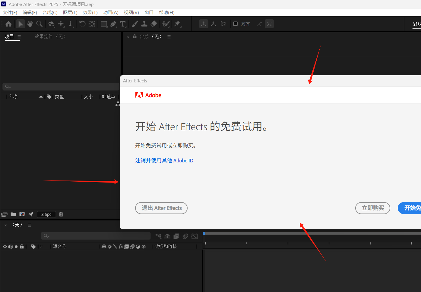Choose the Pen tool

[x=113, y=24]
